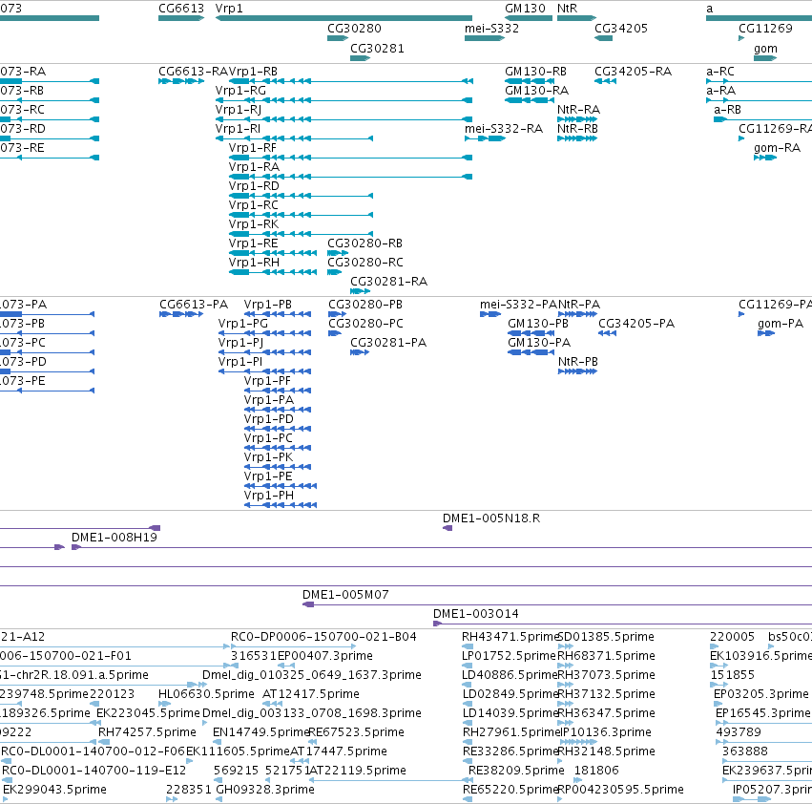Select BAC clone DME1-005N18.R

point(448,528)
